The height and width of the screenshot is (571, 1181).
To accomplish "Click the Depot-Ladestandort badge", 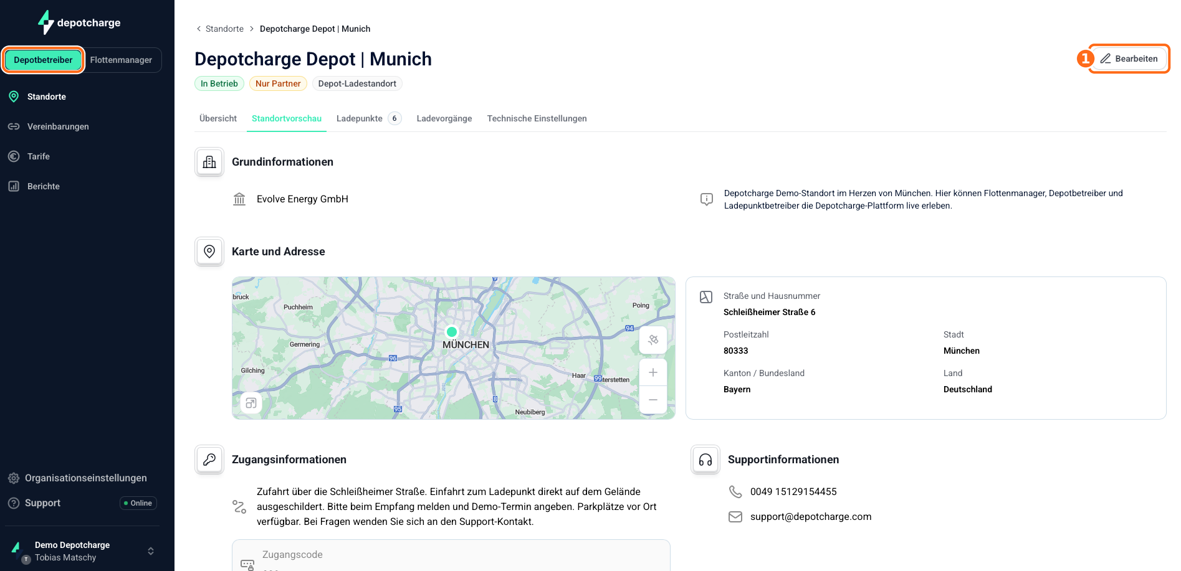I will pyautogui.click(x=357, y=83).
